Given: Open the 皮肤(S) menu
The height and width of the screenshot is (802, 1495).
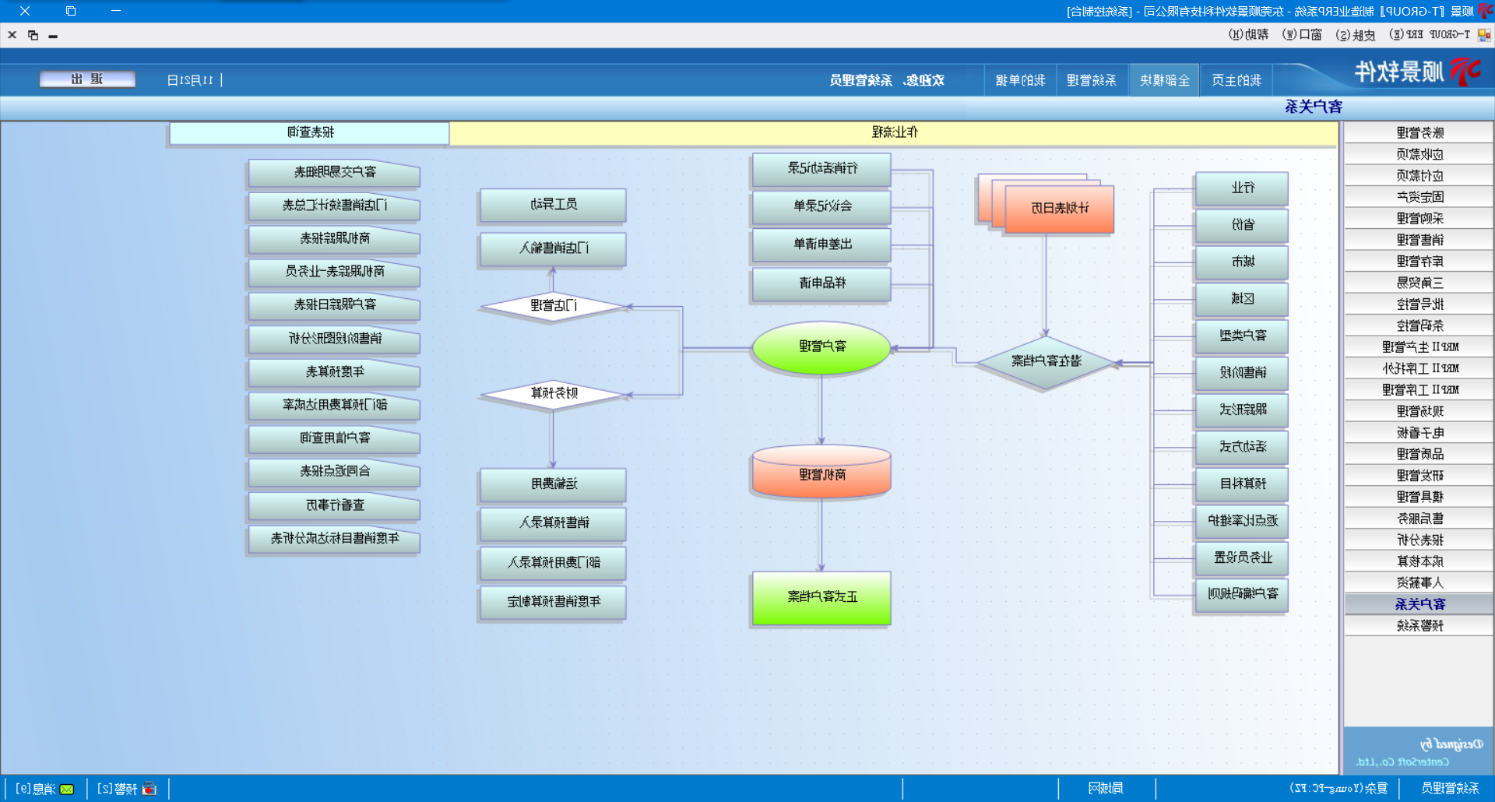Looking at the screenshot, I should (x=1356, y=35).
